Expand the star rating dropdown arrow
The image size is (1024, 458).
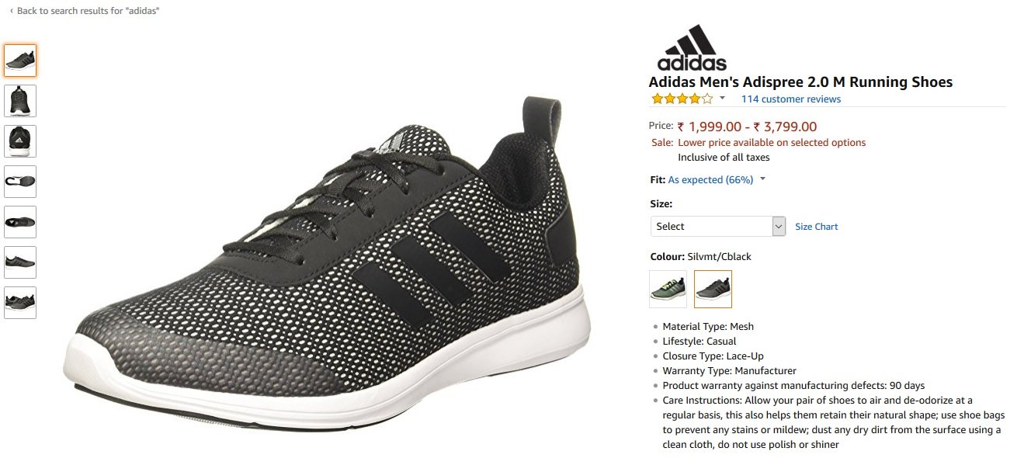coord(722,99)
